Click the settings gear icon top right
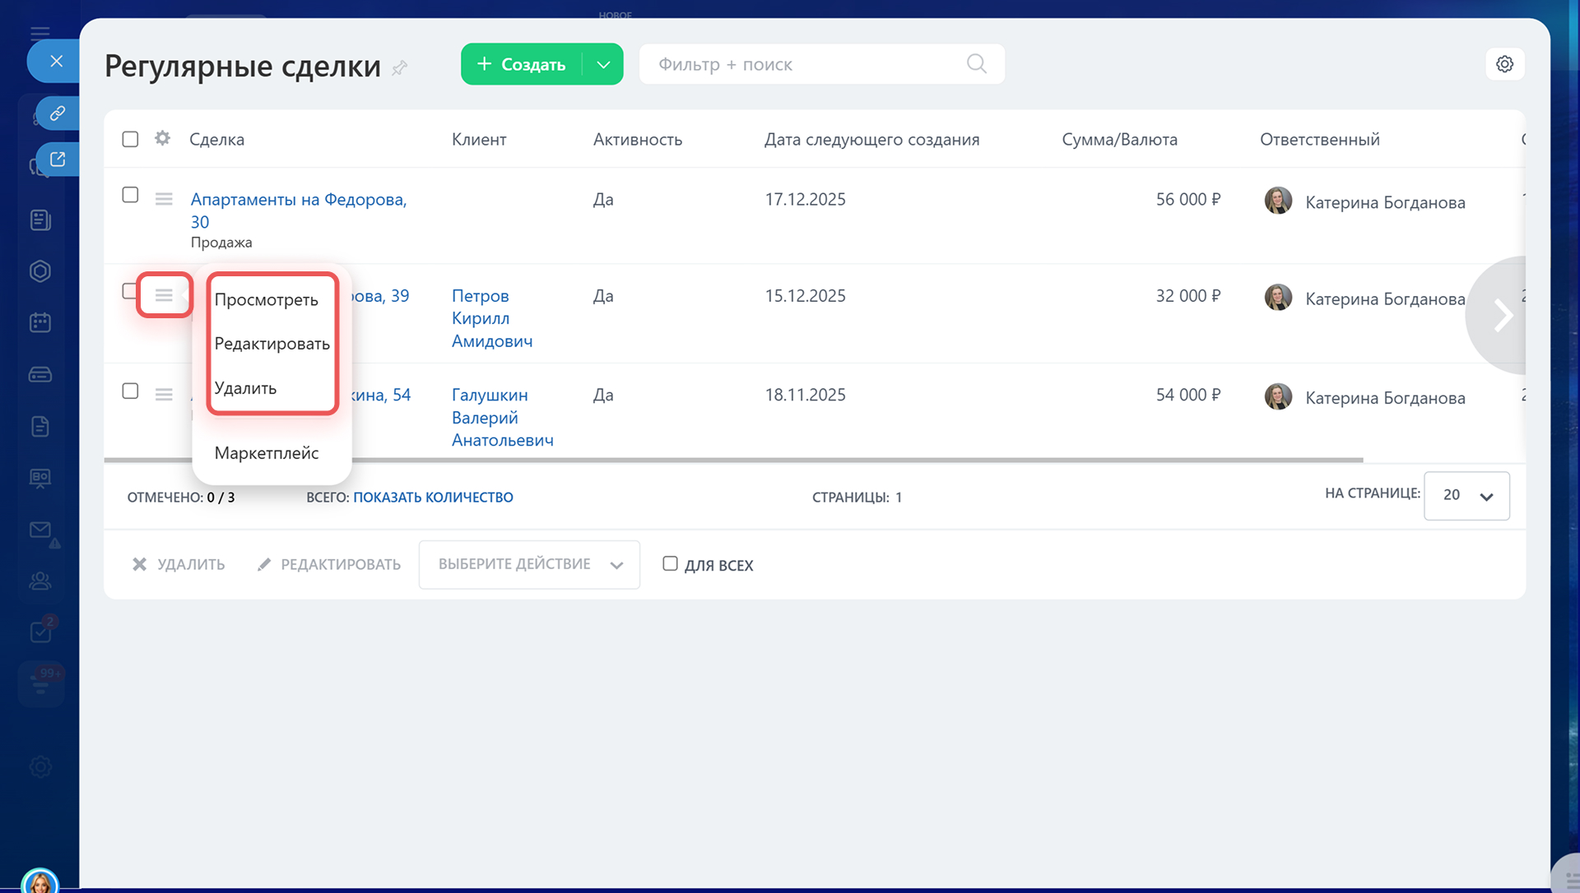Image resolution: width=1580 pixels, height=893 pixels. pyautogui.click(x=1504, y=64)
